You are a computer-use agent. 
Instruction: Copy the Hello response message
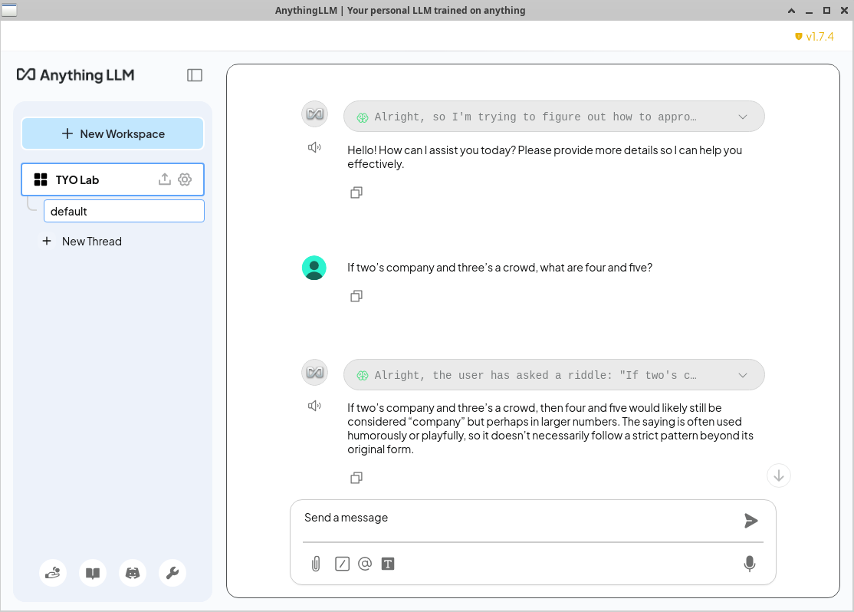[x=356, y=192]
